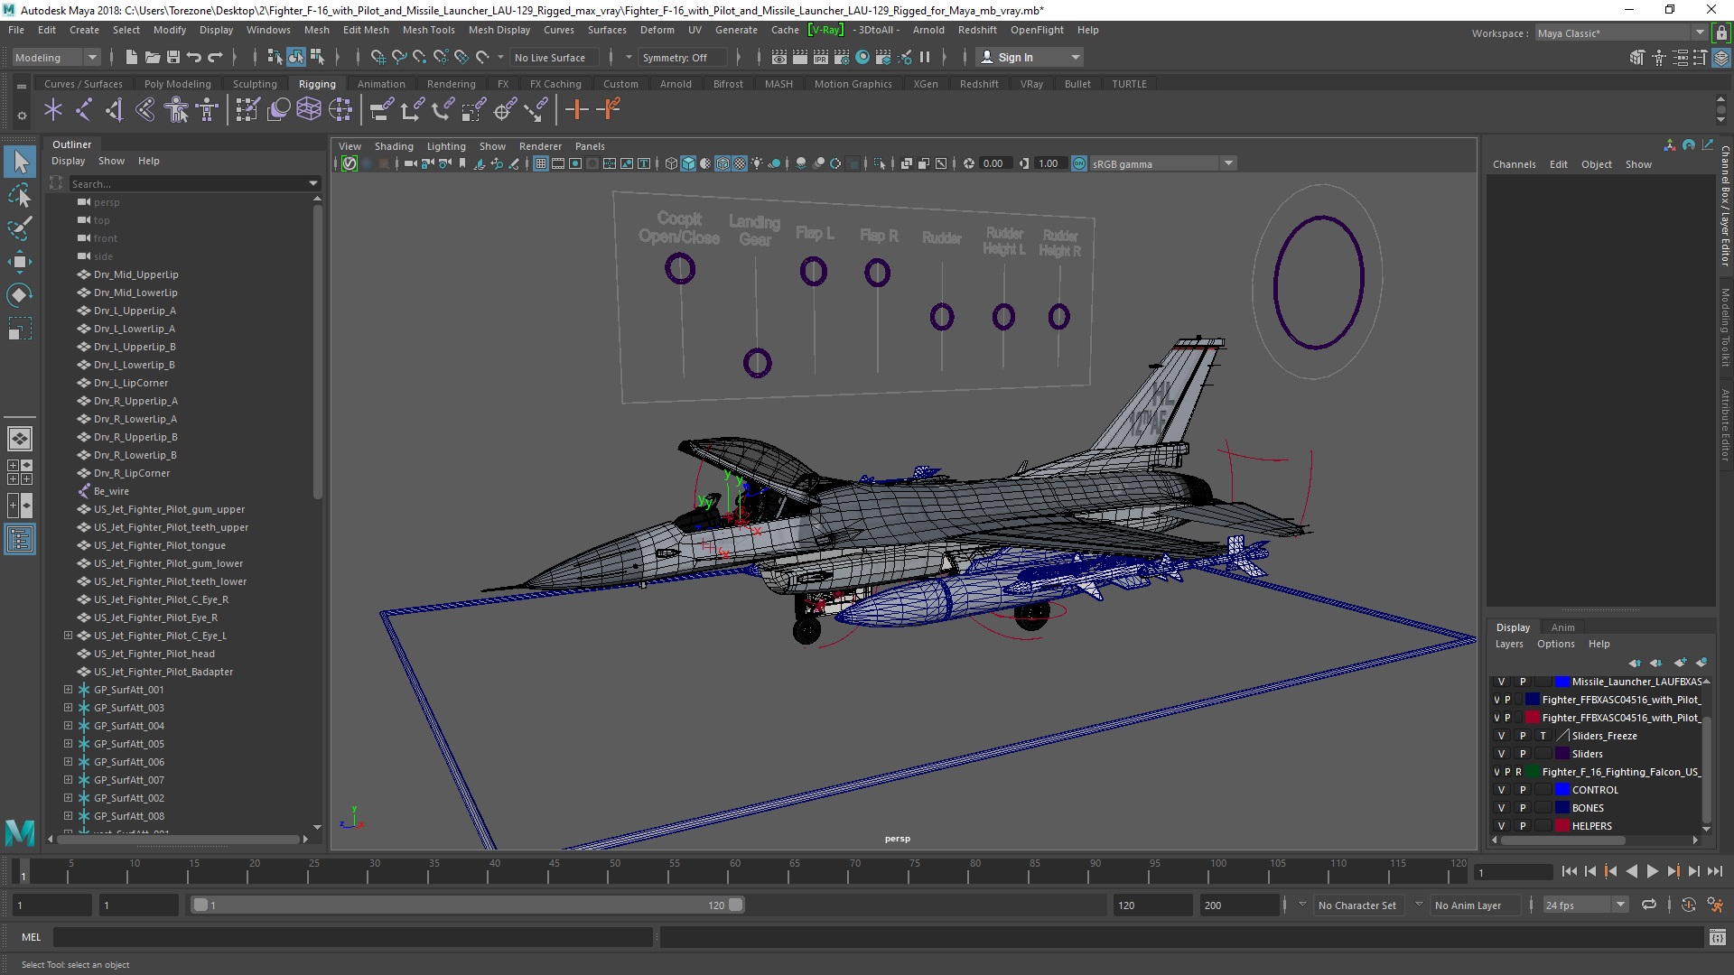Toggle playback P of CONTROL layer

point(1523,790)
